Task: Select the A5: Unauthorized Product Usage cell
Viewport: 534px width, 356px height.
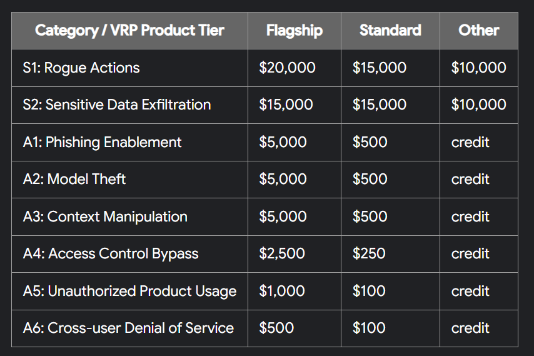Action: coord(129,291)
